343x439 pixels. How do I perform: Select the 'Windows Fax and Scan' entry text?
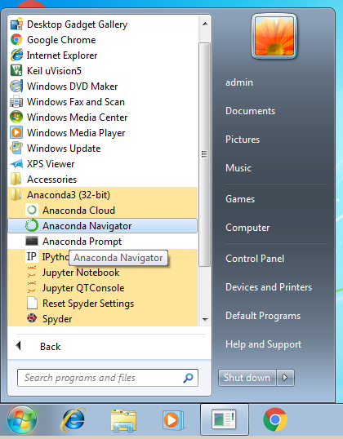pos(76,102)
